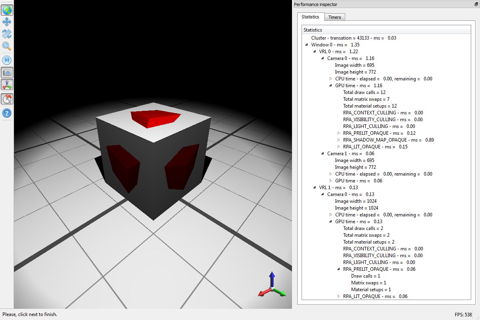Screen dimensions: 480x320
Task: Select the Total draw calls = 12 row
Action: click(x=364, y=92)
